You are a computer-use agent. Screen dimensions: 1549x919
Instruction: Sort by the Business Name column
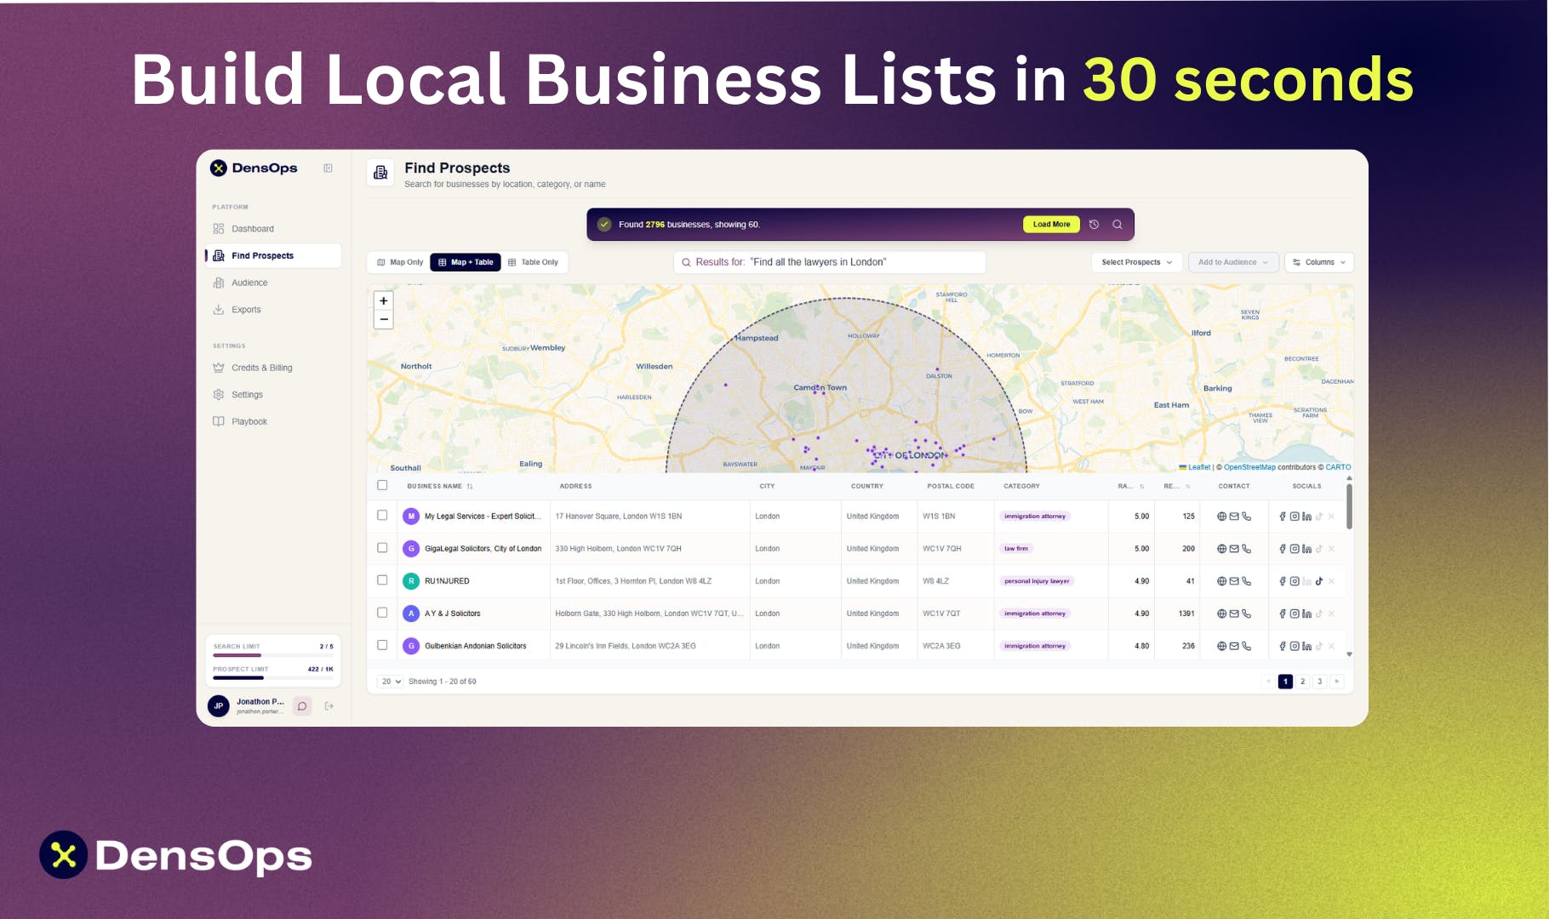(440, 486)
